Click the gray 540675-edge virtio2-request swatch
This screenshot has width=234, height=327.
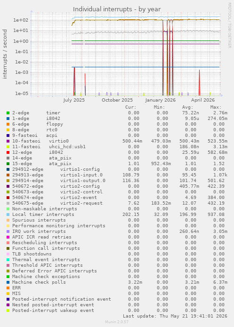[8, 203]
